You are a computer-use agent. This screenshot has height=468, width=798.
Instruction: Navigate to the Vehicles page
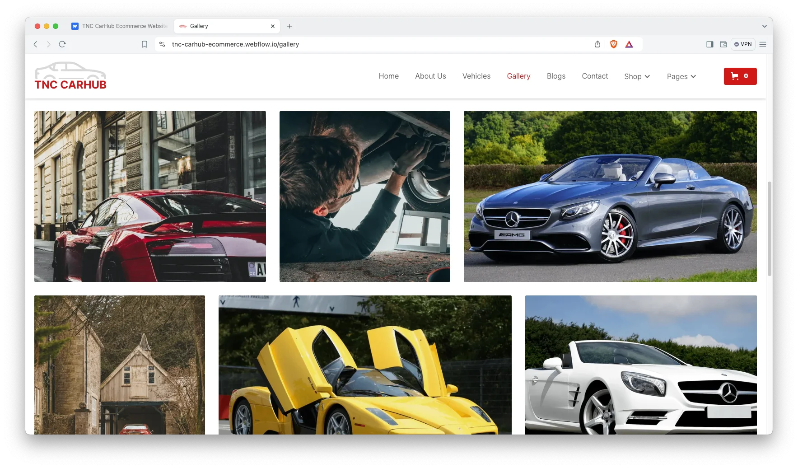coord(476,76)
